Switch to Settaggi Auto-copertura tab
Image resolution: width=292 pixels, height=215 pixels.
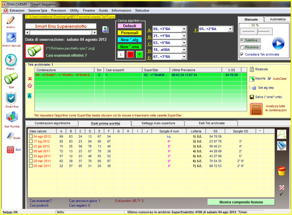[x=158, y=123]
